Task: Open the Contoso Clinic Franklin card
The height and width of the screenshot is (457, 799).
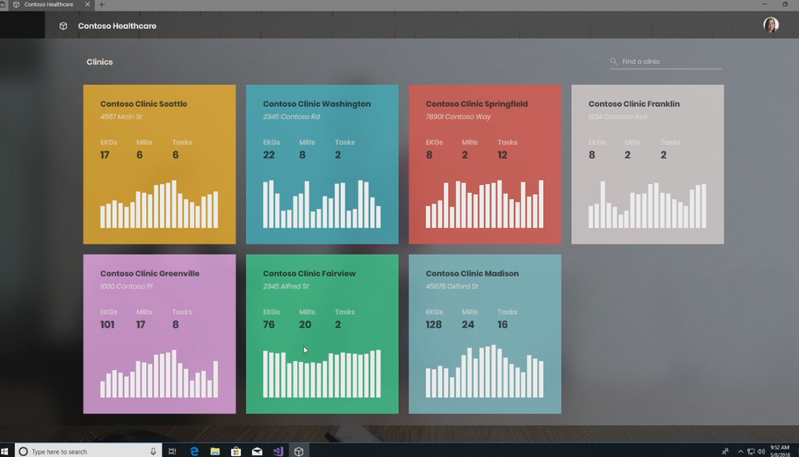Action: (x=647, y=164)
